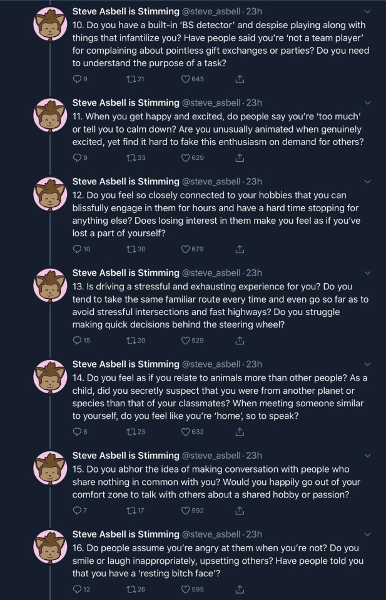Screen dimensions: 386x600
Task: Click Steve Asbell's name on tweet 14
Action: [x=125, y=364]
